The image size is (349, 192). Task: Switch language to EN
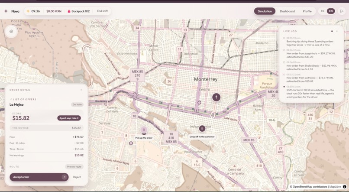pyautogui.click(x=331, y=11)
